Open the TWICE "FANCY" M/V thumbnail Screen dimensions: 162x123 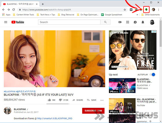(x=122, y=119)
